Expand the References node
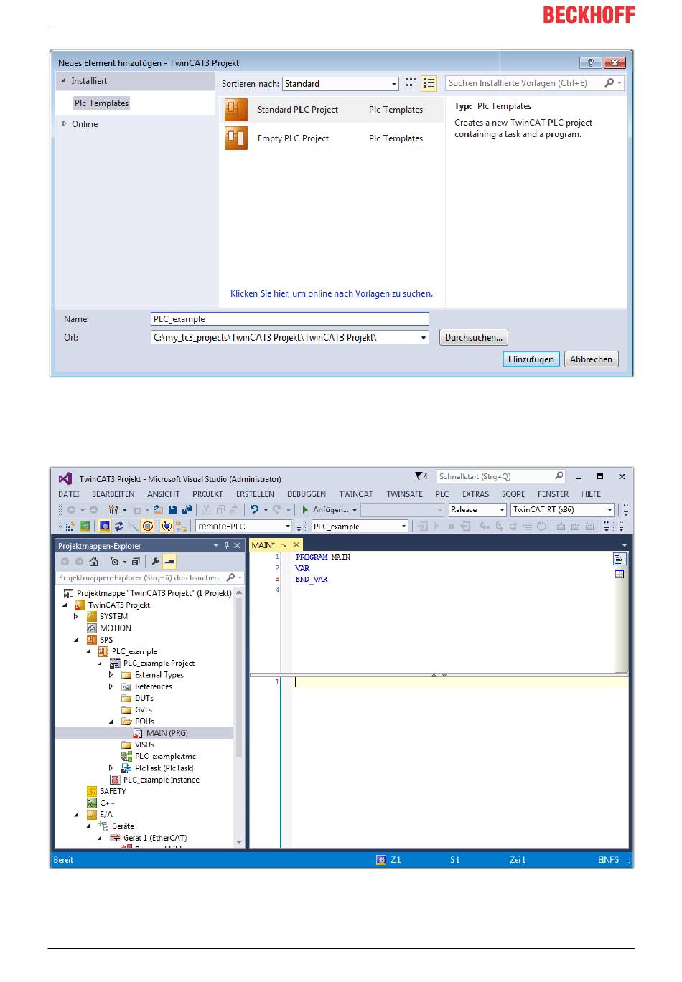The height and width of the screenshot is (982, 682). tap(111, 686)
